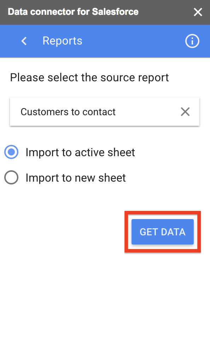This screenshot has width=210, height=359.
Task: Dismiss the add-on panel with top X
Action: click(x=198, y=12)
